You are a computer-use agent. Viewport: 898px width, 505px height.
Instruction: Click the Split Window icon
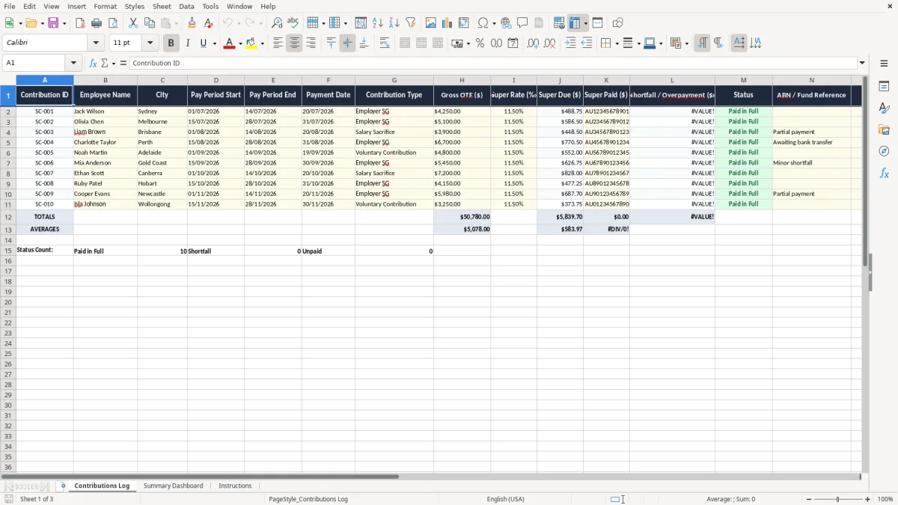598,23
